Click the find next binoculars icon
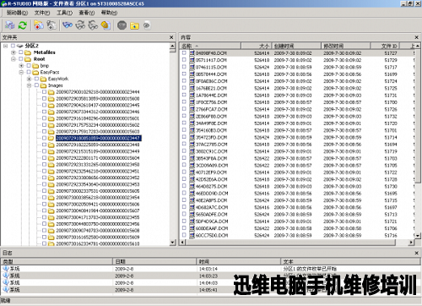422x306 pixels. tap(80, 25)
